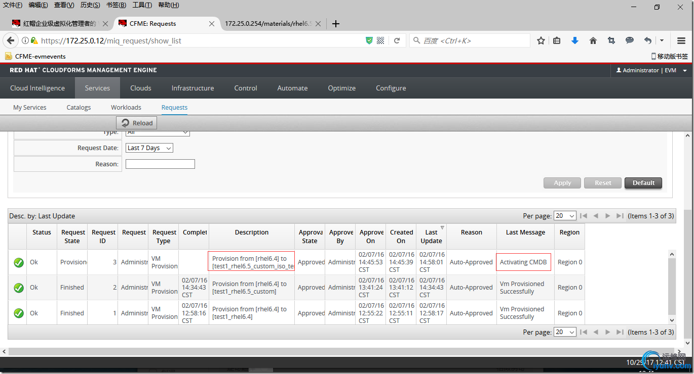Jump to first page above the table
The width and height of the screenshot is (694, 374).
584,216
